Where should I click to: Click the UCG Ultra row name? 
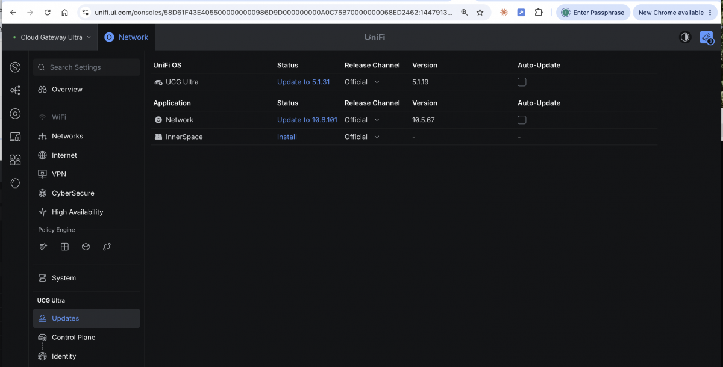pos(182,82)
